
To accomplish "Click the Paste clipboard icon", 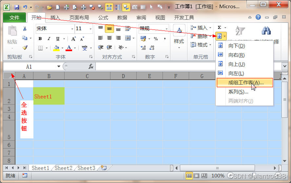I will click(x=12, y=31).
